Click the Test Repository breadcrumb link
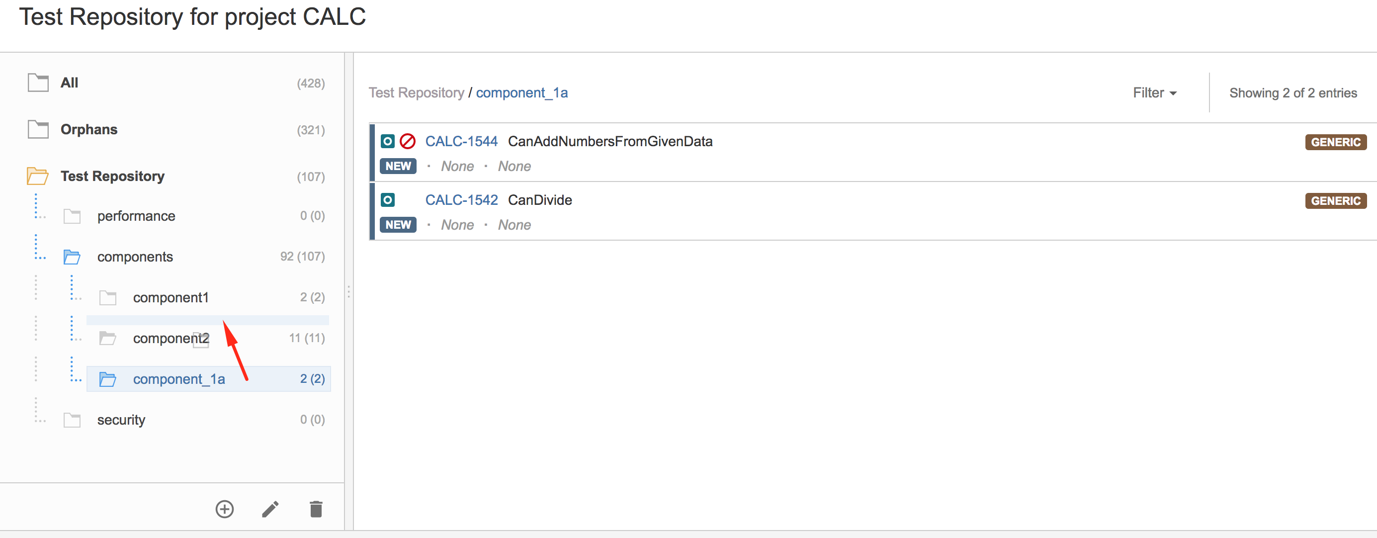This screenshot has width=1377, height=538. pos(417,93)
